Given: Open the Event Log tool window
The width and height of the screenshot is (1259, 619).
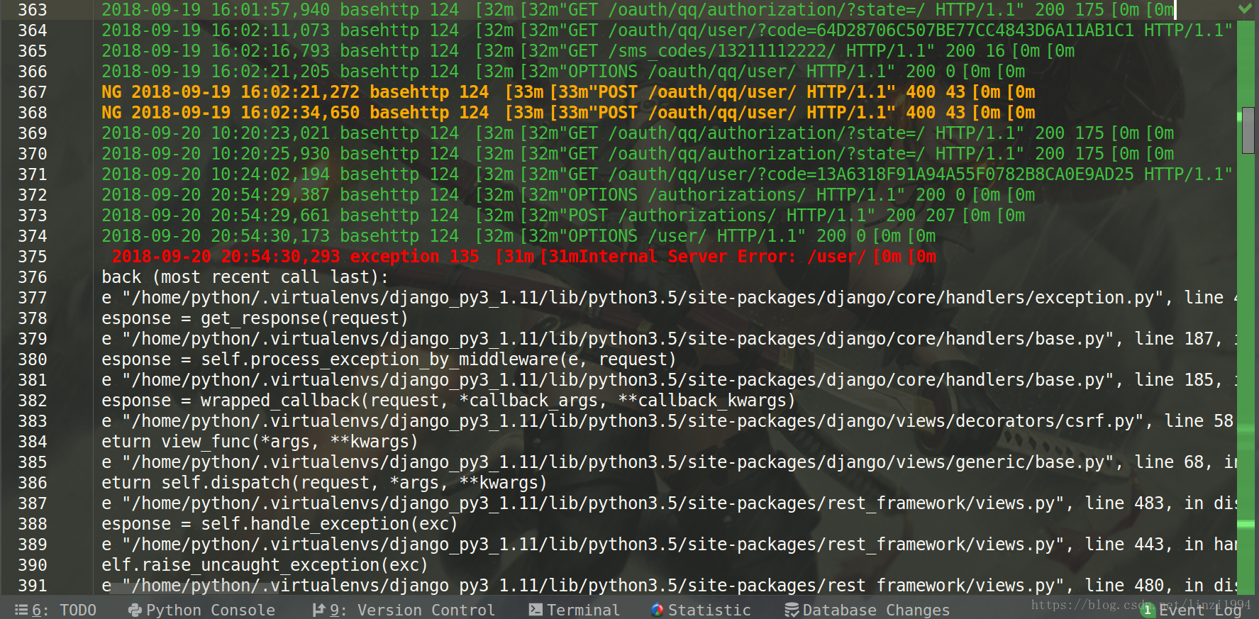Looking at the screenshot, I should pos(1192,610).
